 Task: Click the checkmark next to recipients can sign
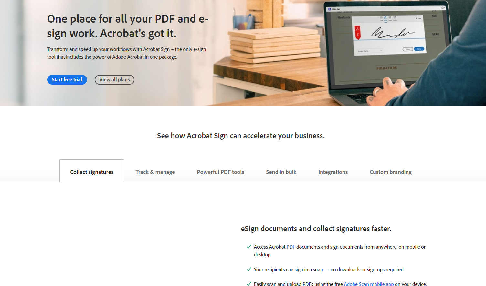249,270
